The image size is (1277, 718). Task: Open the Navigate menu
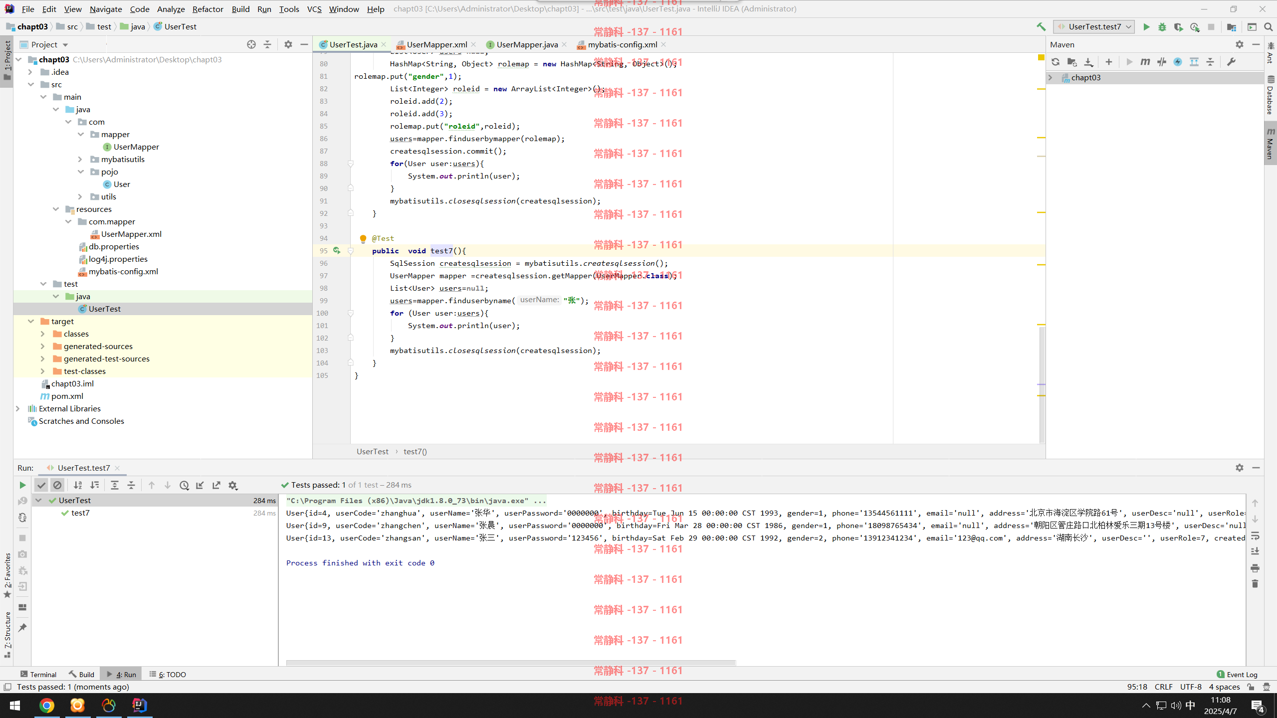pos(106,9)
